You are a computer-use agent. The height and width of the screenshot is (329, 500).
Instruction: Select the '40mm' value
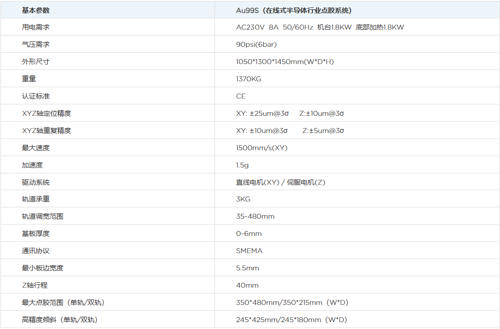pyautogui.click(x=247, y=285)
